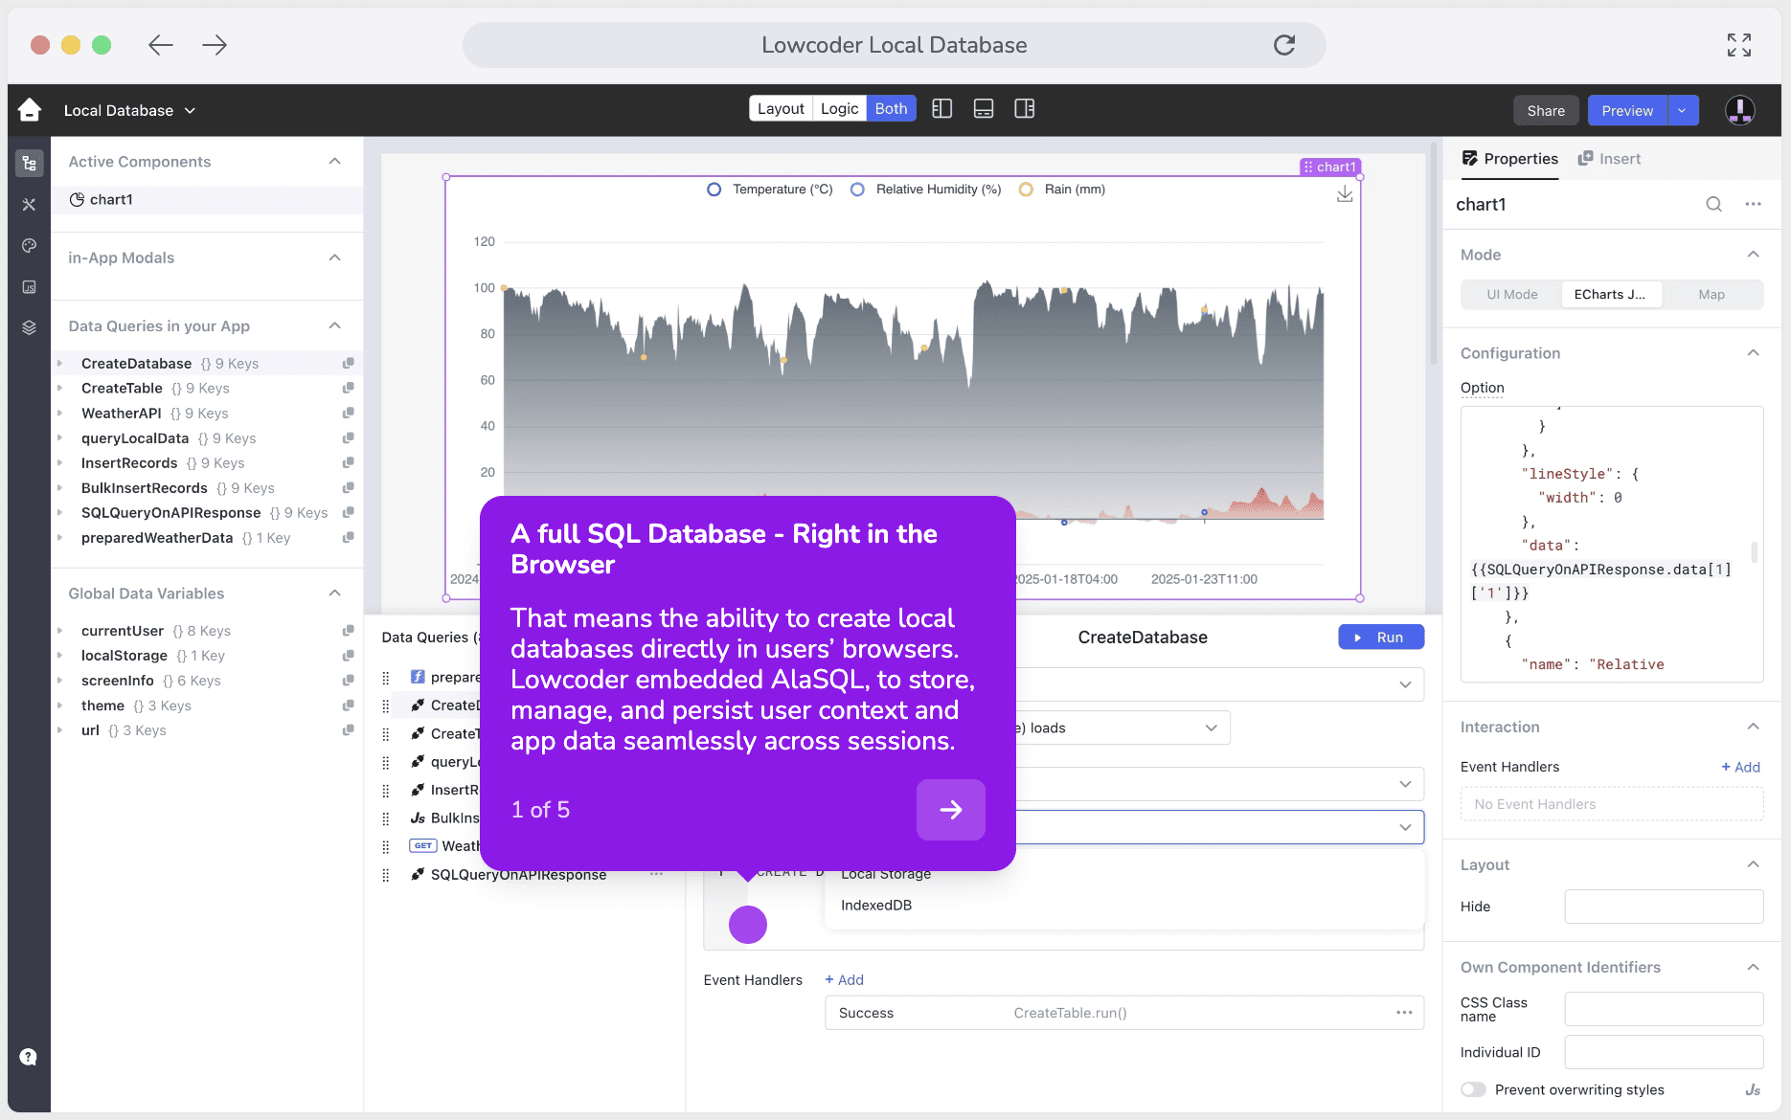
Task: Select the Layout view mode
Action: 781,109
